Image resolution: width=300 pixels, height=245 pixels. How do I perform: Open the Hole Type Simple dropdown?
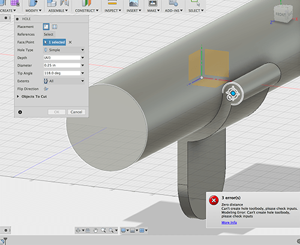coord(64,50)
